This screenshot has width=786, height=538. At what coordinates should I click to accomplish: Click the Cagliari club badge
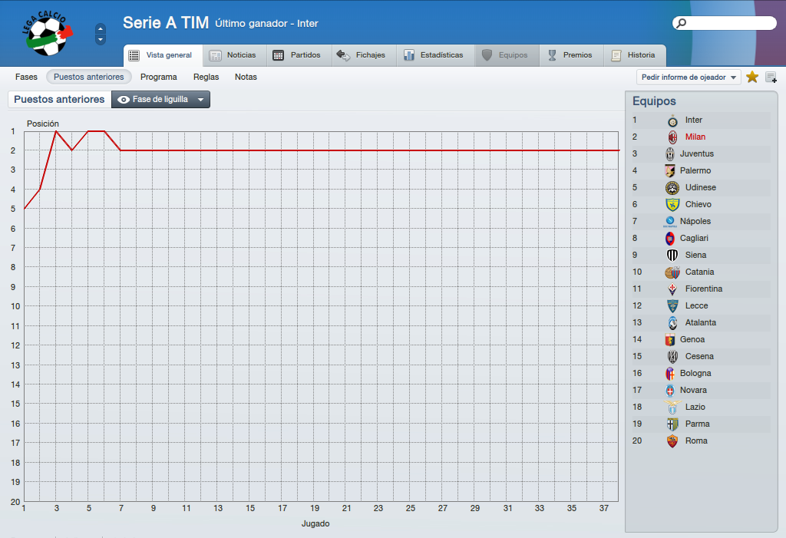coord(669,238)
